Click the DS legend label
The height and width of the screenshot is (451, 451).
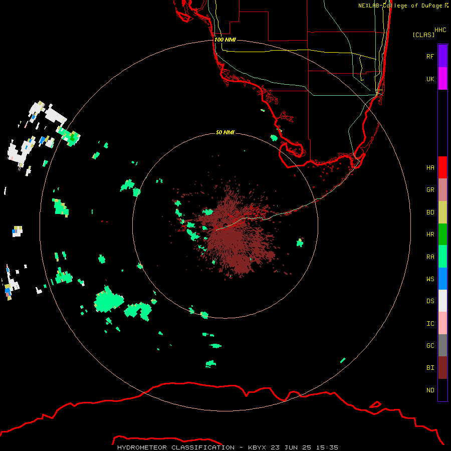(430, 301)
